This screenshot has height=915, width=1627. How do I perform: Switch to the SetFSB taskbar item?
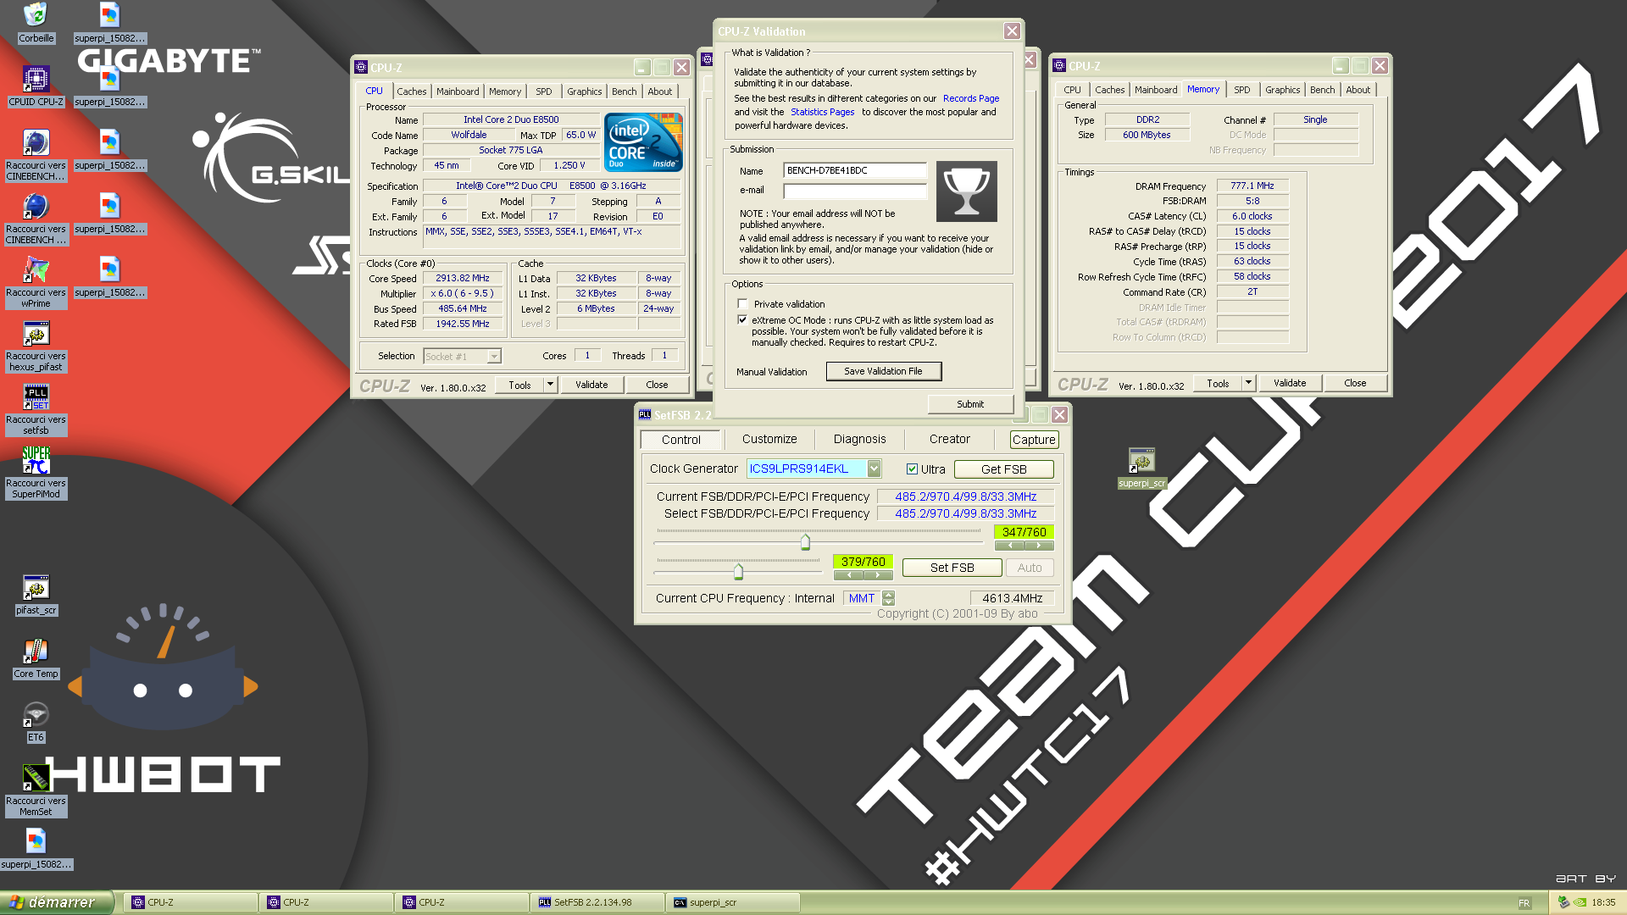click(597, 903)
